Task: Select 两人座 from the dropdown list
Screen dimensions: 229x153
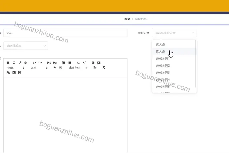Action: coord(174,44)
